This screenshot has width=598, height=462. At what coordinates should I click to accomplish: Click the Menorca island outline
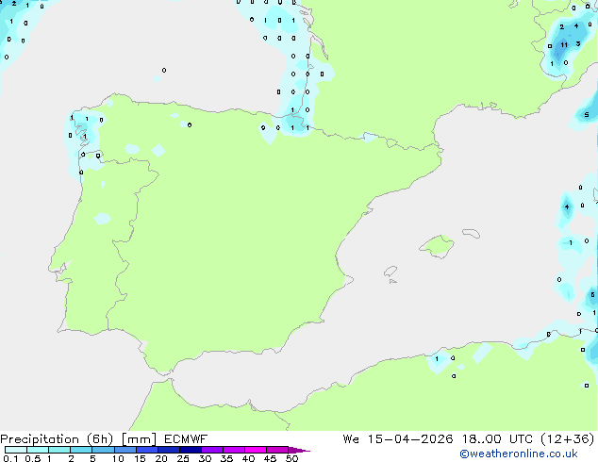click(471, 233)
